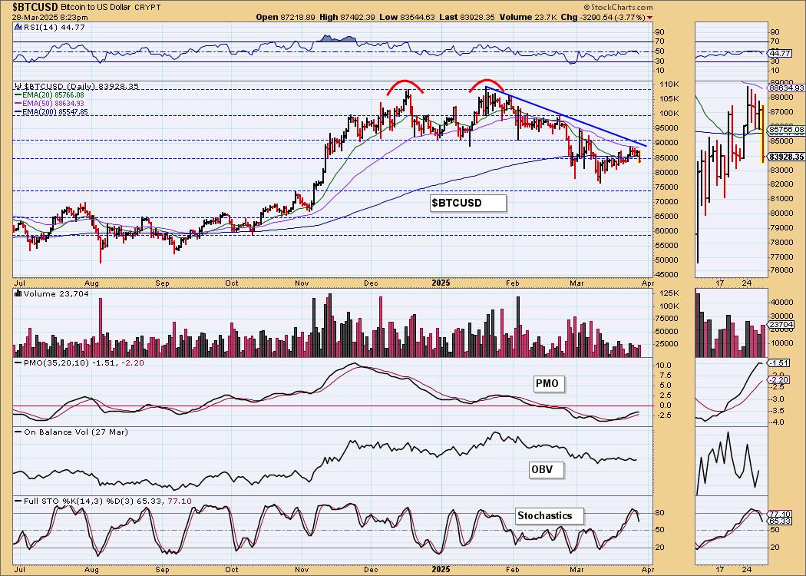This screenshot has width=806, height=576.
Task: Click the EMA(50) 88634.93 legend text
Action: click(53, 104)
